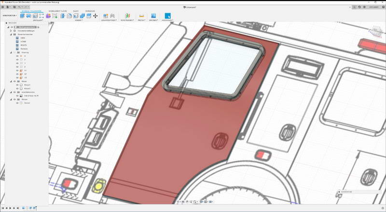Image resolution: width=386 pixels, height=212 pixels.
Task: Select the RECHTS named view
Action: [24, 45]
